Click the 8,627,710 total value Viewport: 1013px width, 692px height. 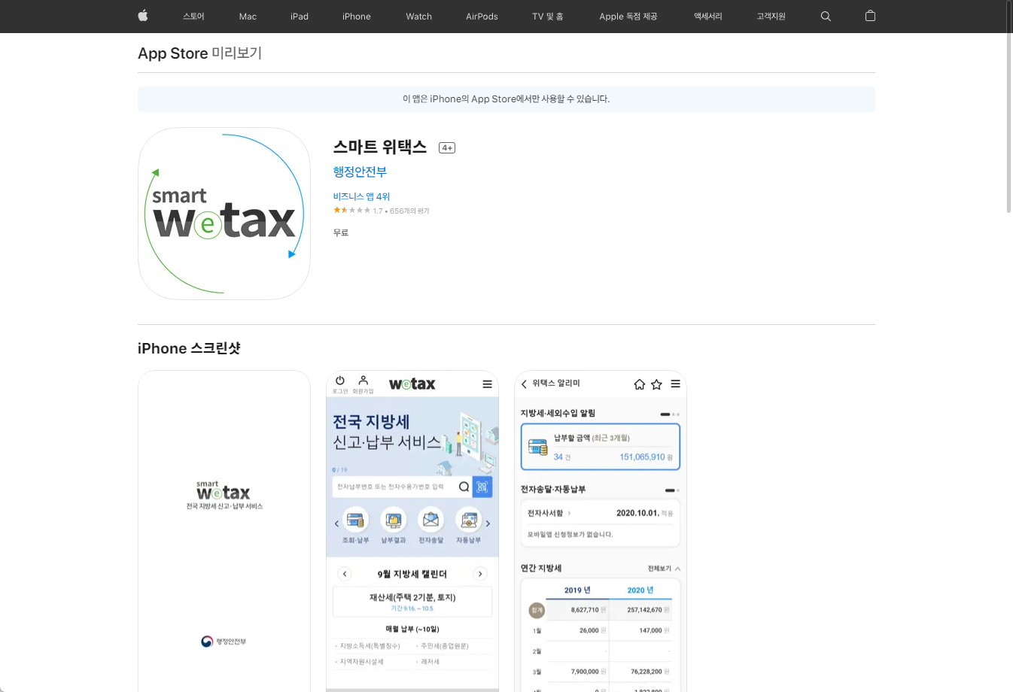[x=585, y=610]
